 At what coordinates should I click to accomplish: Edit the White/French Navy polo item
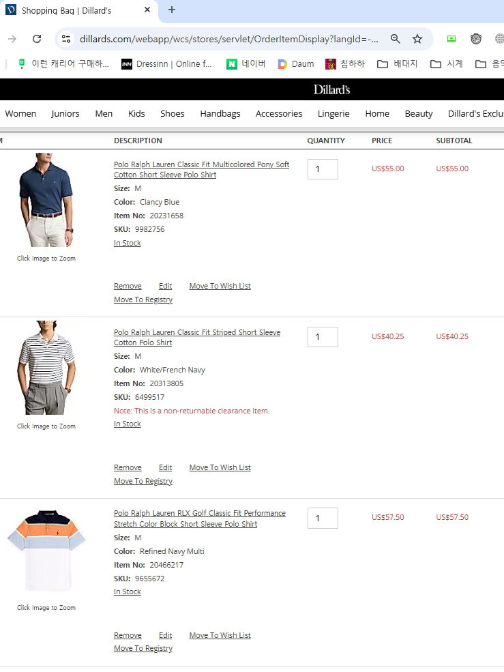click(x=166, y=467)
